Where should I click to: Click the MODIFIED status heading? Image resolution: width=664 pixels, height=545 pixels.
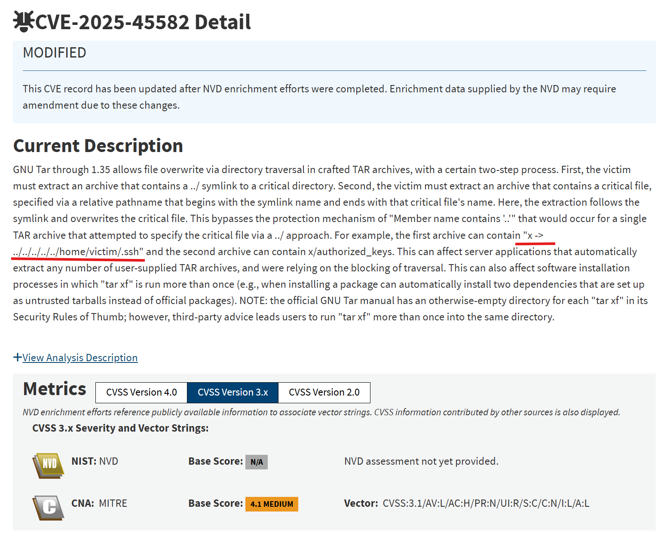click(55, 53)
